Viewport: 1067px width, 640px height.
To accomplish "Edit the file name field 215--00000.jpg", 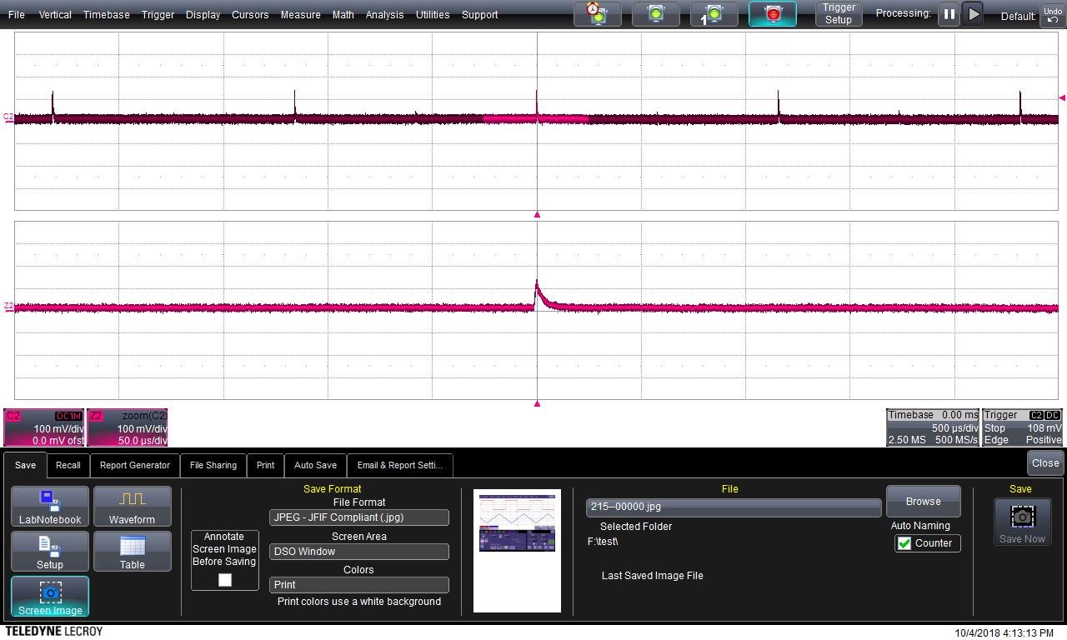I will click(x=734, y=507).
